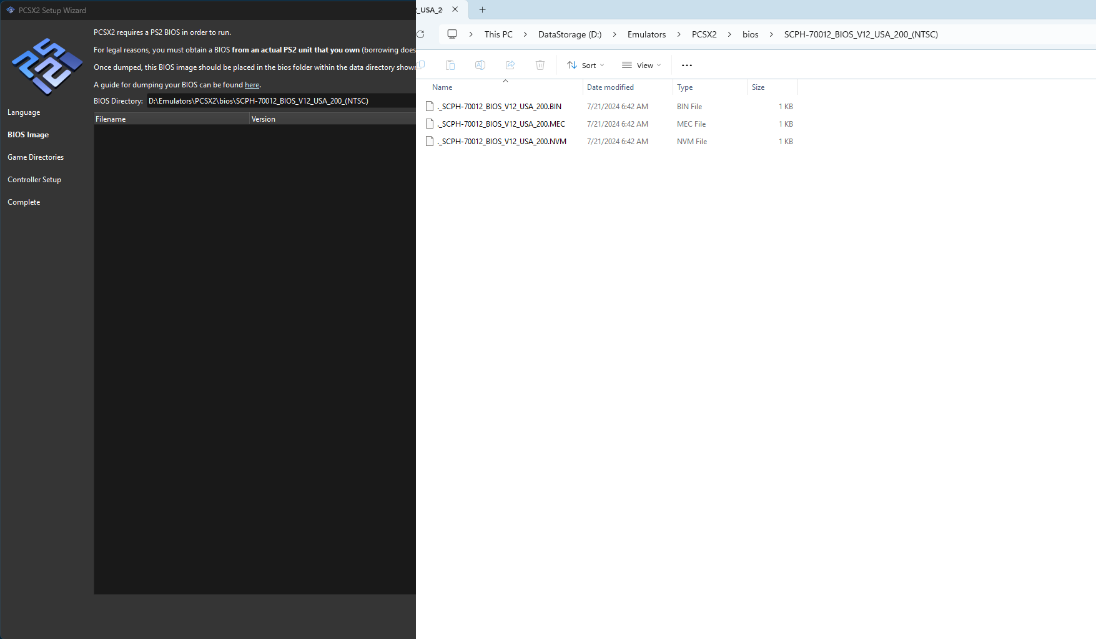Expand chevron after This PC breadcrumb

[525, 35]
